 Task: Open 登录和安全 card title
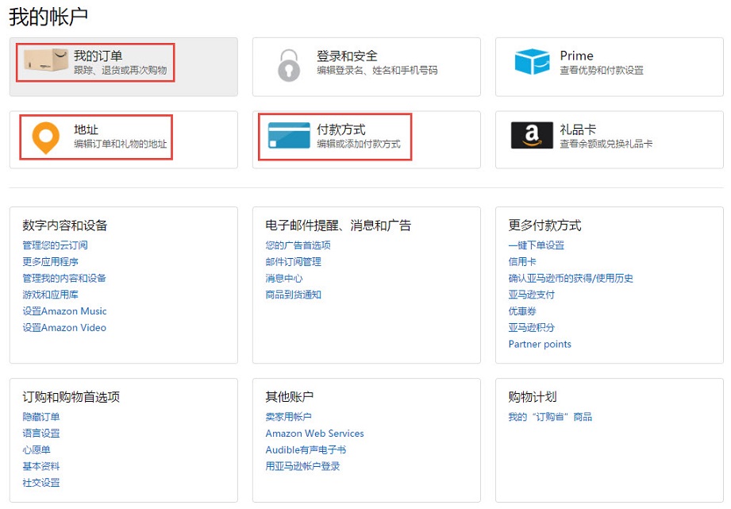347,56
